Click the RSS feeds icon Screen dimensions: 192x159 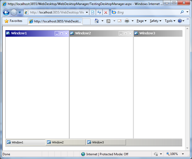[x=108, y=21]
